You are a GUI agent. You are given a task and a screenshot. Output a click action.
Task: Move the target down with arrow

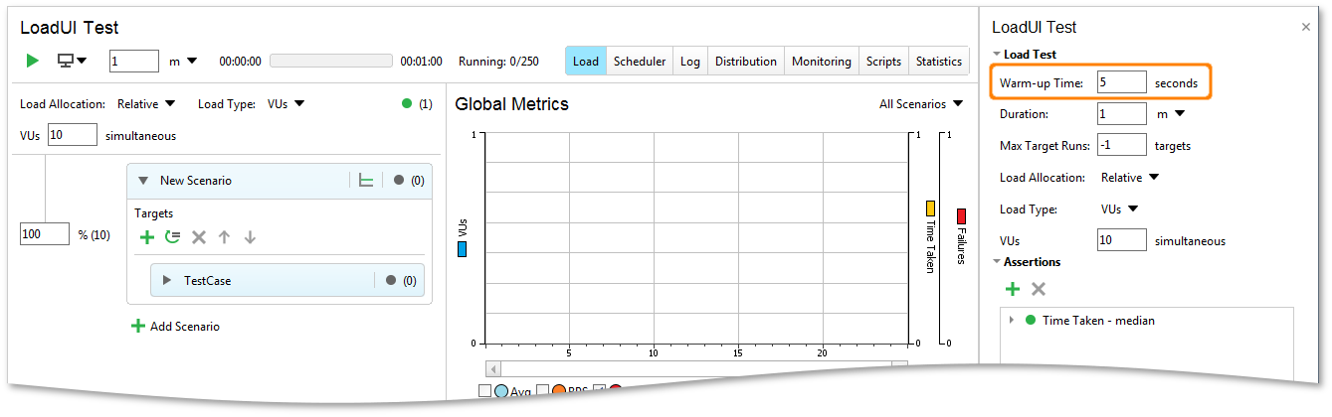click(250, 237)
